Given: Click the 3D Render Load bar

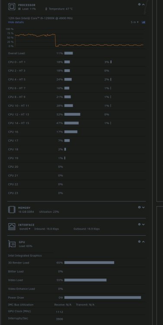Looking at the screenshot, I should click(x=89, y=263).
